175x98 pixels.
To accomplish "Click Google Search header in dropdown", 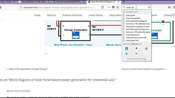I will point(136,12).
